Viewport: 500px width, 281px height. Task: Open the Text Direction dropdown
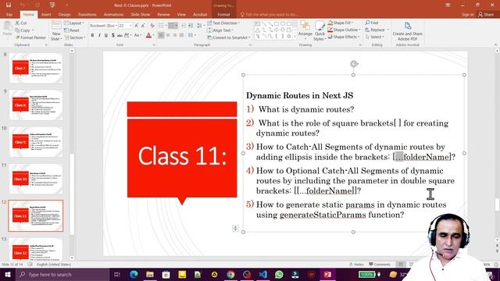(x=223, y=23)
